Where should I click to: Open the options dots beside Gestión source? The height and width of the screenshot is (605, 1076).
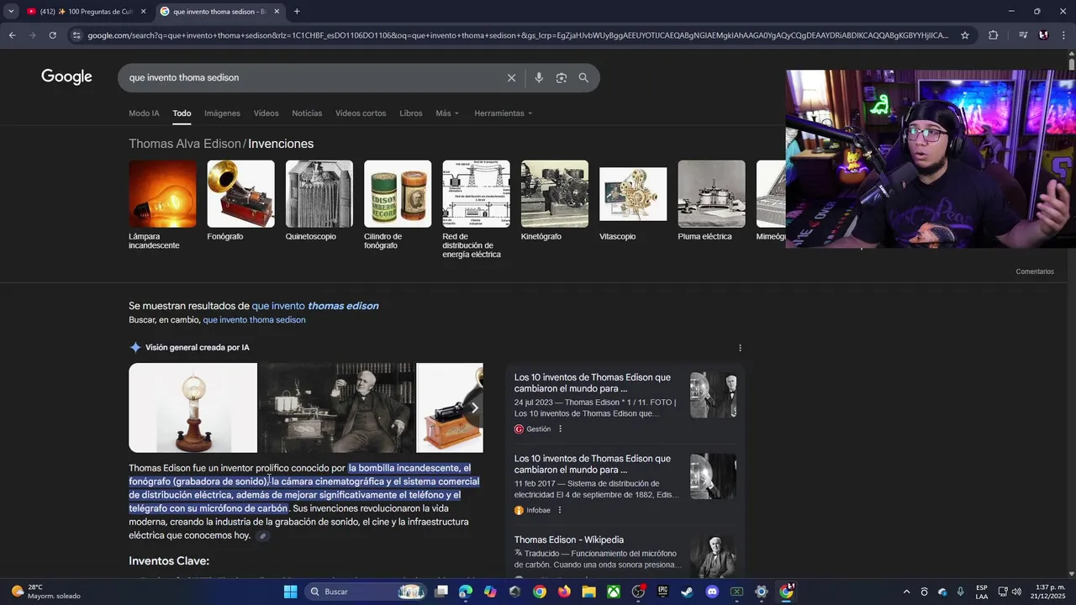tap(560, 429)
